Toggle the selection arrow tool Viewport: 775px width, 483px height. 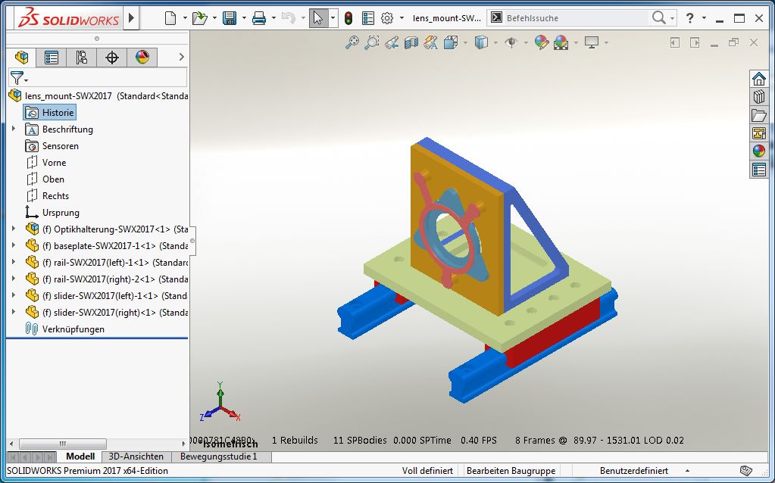click(x=317, y=18)
